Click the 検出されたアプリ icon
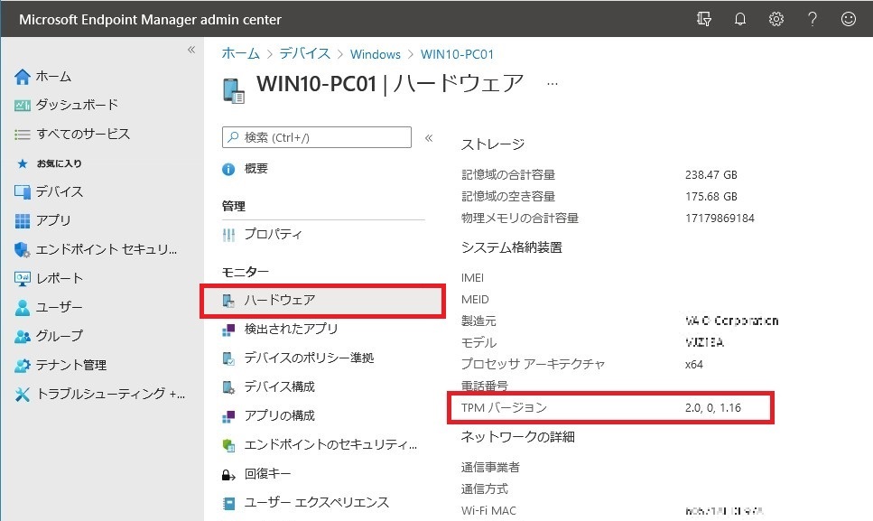Viewport: 873px width, 521px height. [228, 330]
